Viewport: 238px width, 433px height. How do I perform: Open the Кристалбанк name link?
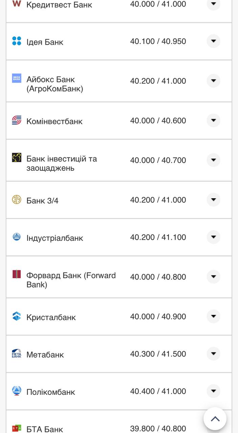(x=51, y=317)
